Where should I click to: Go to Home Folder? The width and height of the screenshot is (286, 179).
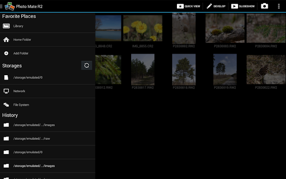48,40
